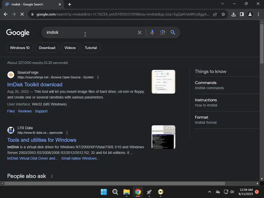Open the Format thing to know
The image size is (264, 198).
[x=227, y=120]
